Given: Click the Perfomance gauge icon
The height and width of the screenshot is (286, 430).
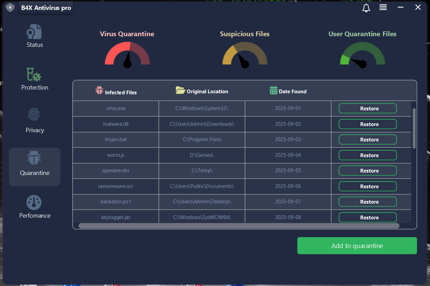Looking at the screenshot, I should (x=34, y=202).
